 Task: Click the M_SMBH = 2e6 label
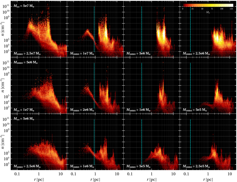pos(82,110)
